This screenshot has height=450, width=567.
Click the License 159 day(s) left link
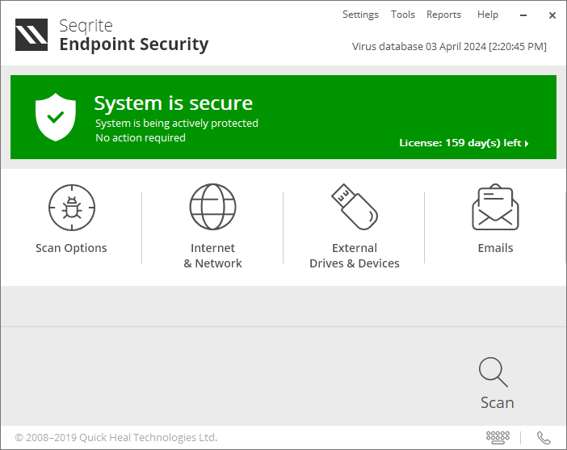tap(460, 143)
